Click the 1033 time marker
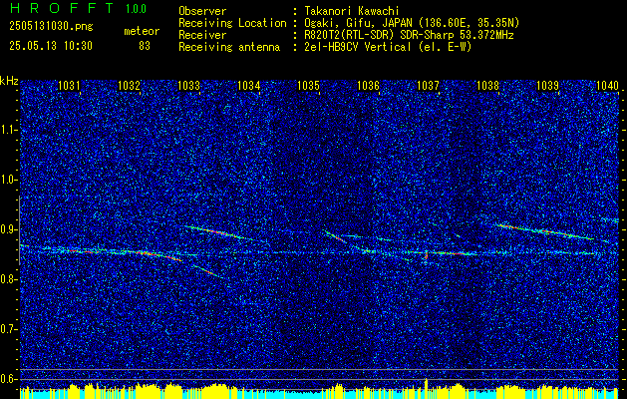627x399 pixels. coord(188,85)
